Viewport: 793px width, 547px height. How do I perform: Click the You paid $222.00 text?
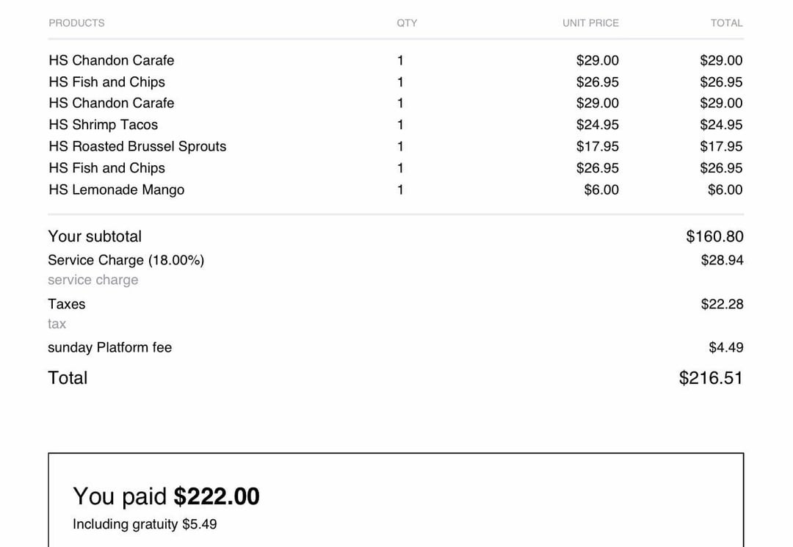(x=166, y=496)
